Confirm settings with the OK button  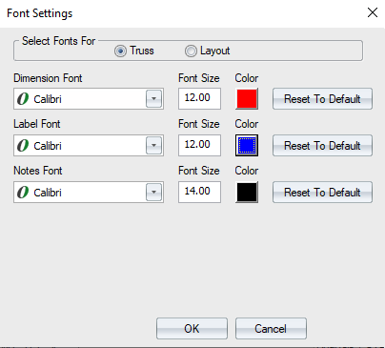point(192,329)
